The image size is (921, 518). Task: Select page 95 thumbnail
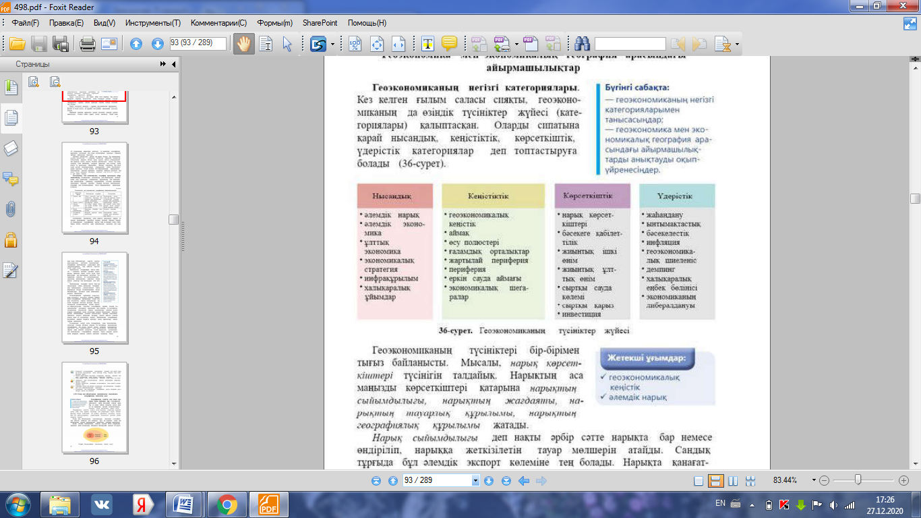coord(94,298)
